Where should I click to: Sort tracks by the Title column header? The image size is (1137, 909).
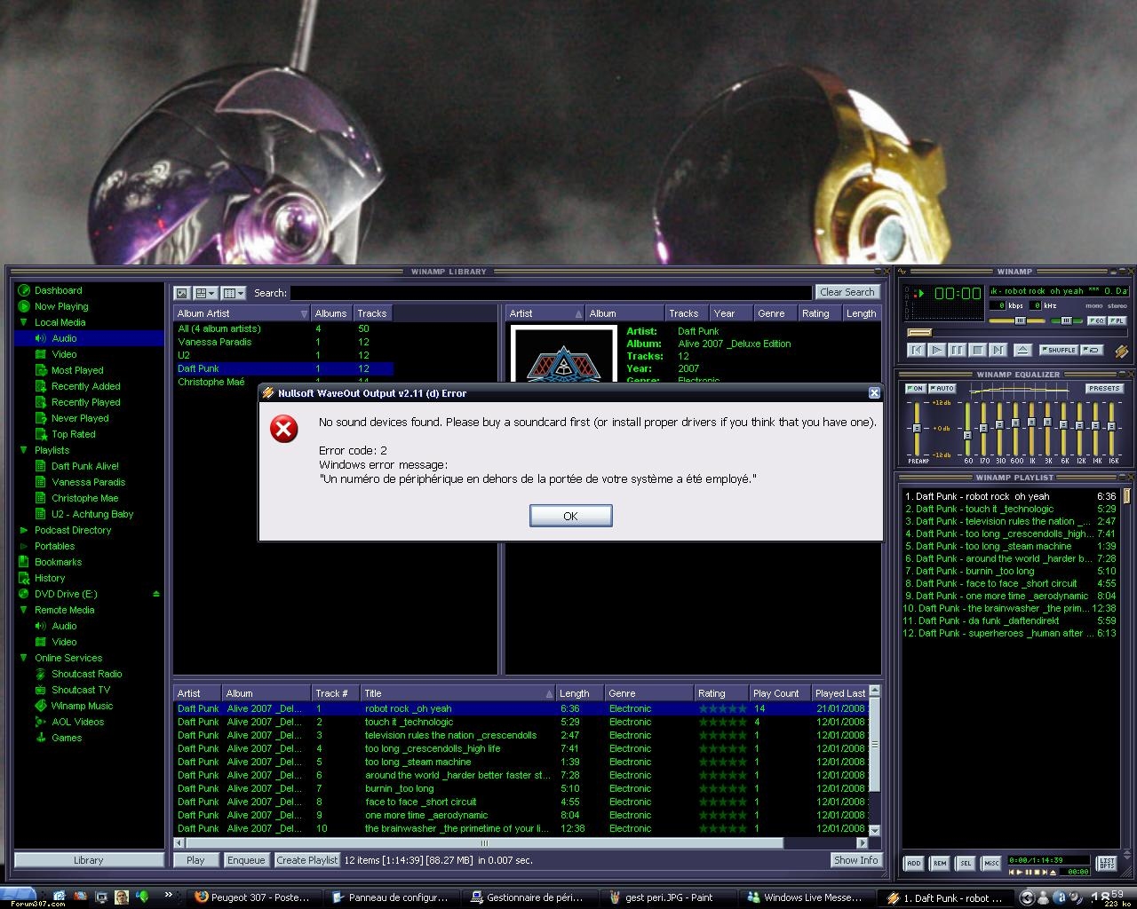coord(457,693)
